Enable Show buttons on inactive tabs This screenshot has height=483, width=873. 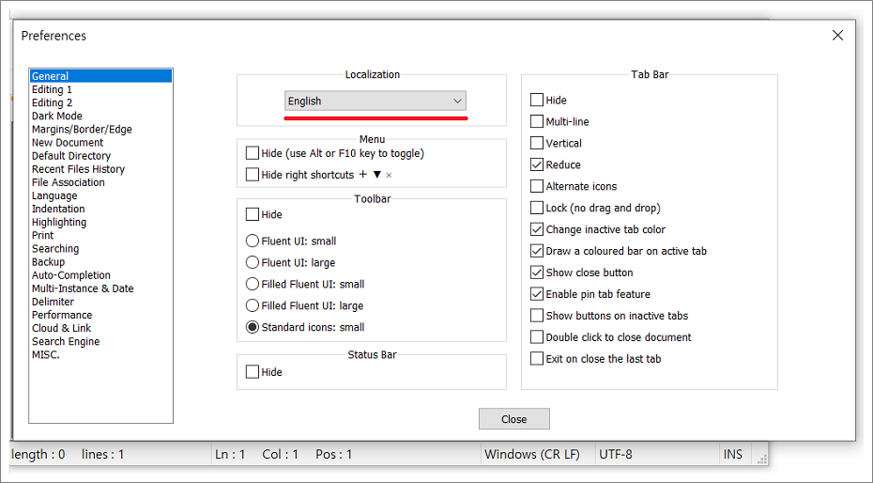pos(537,316)
